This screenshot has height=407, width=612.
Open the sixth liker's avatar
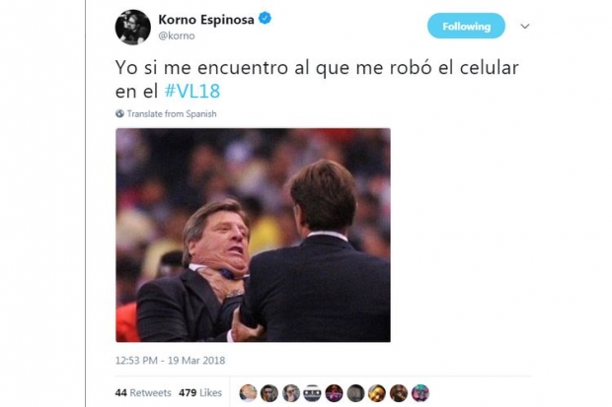[x=355, y=393]
